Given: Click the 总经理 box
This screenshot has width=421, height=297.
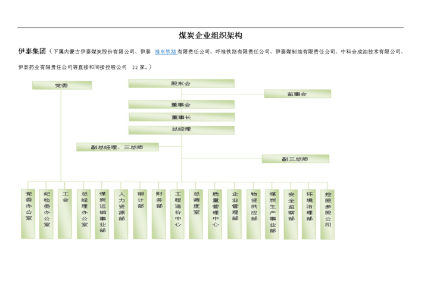Looking at the screenshot, I should point(181,130).
